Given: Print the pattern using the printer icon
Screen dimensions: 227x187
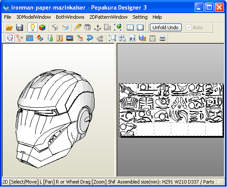Looking at the screenshot, I should 163,38.
